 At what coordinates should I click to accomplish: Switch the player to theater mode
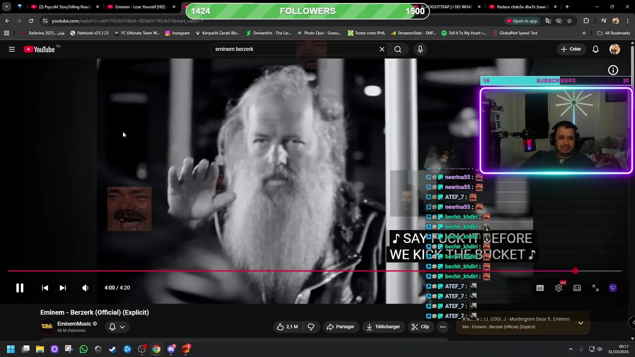(x=577, y=288)
